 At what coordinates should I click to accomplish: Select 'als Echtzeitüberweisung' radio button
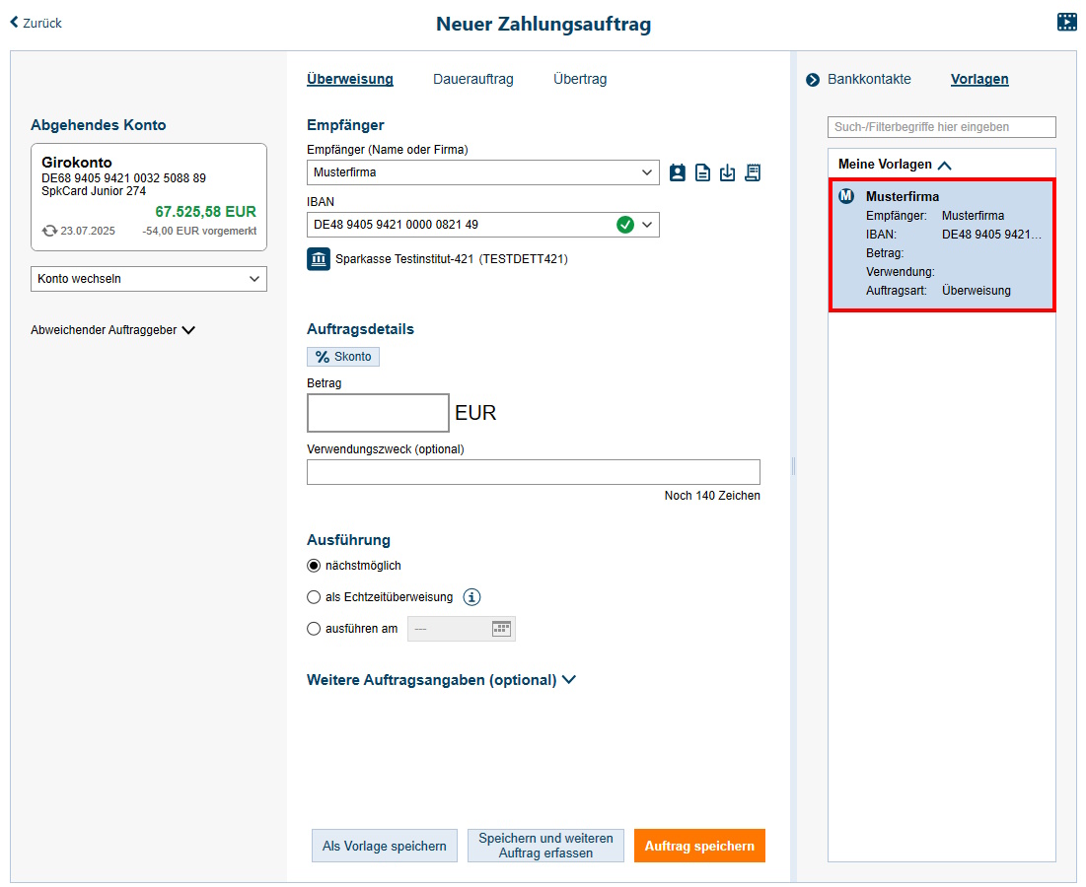point(315,597)
